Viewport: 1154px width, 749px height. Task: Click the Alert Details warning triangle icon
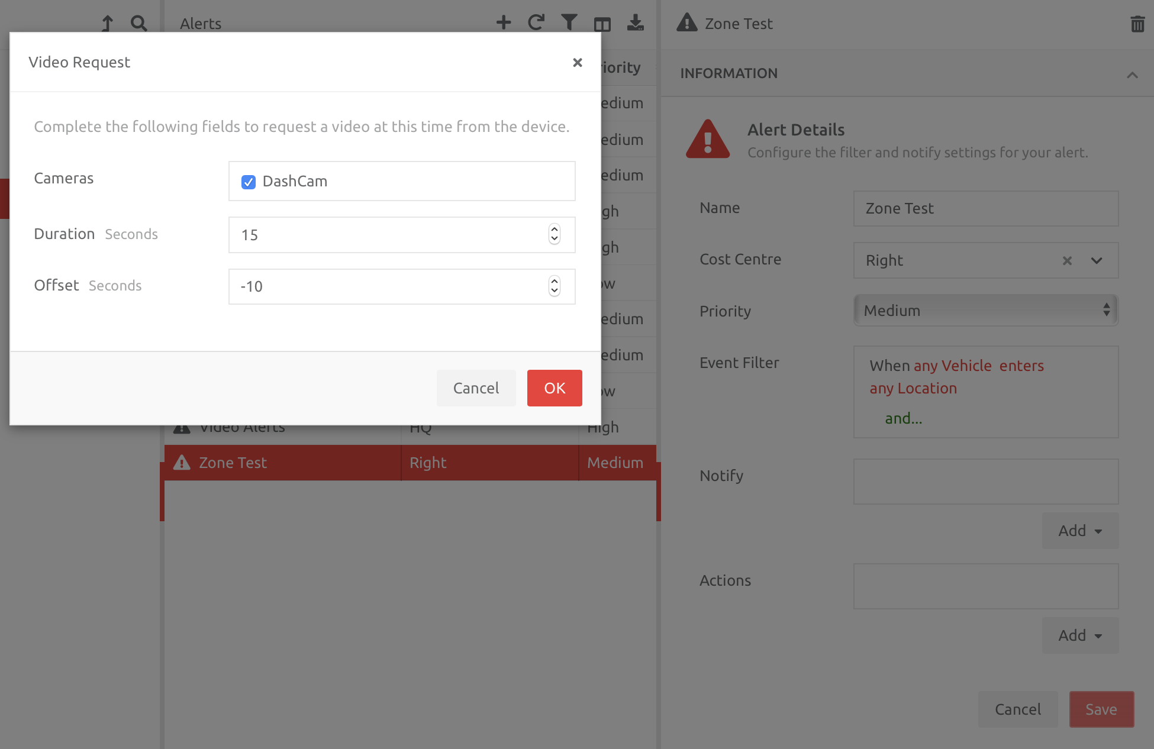click(x=708, y=140)
